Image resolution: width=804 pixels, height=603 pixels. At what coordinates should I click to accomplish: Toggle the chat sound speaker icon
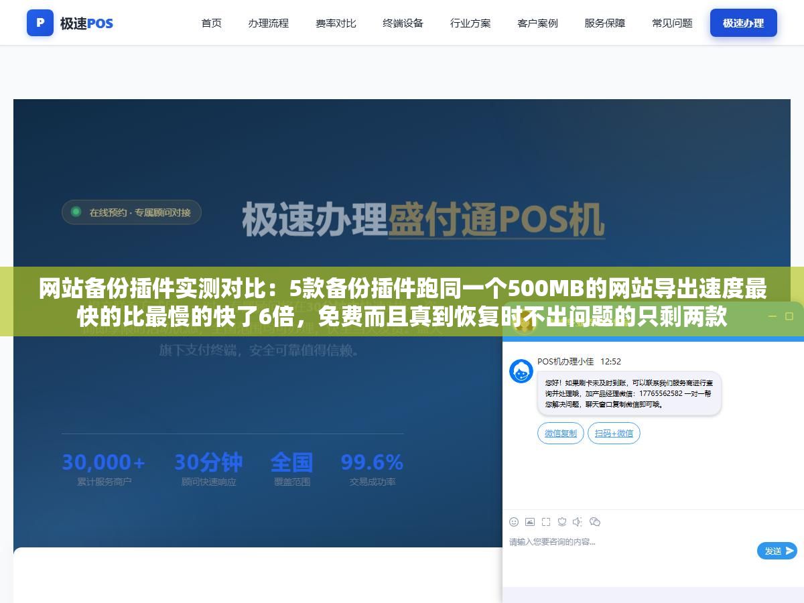578,521
